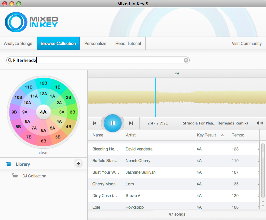Select the 8B segment on the Camelot wheel
Screen dimensions: 266x220
click(18, 126)
